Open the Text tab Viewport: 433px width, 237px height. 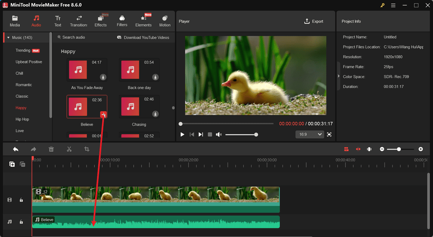pyautogui.click(x=58, y=21)
